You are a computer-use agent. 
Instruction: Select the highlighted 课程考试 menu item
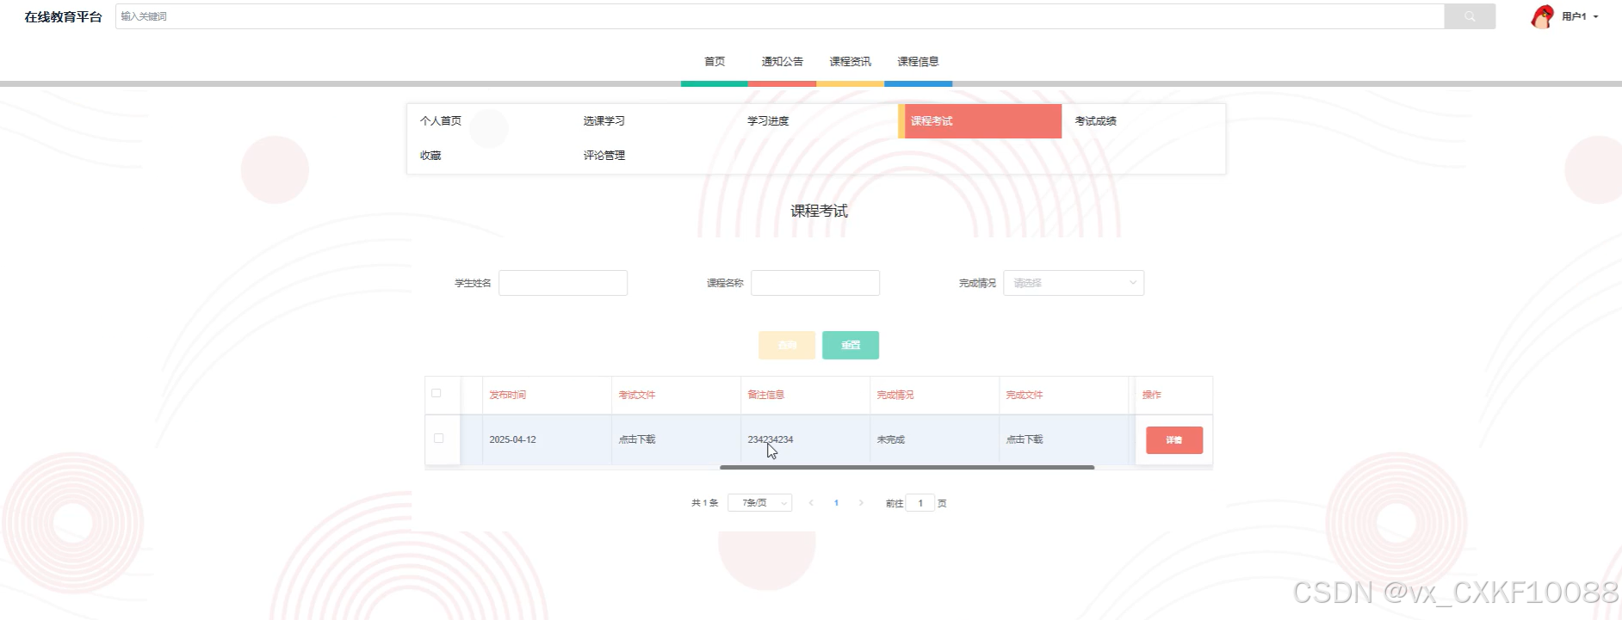(980, 121)
